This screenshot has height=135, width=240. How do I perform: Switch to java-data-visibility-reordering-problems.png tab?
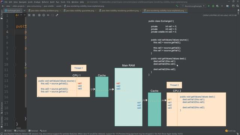[x=120, y=10]
